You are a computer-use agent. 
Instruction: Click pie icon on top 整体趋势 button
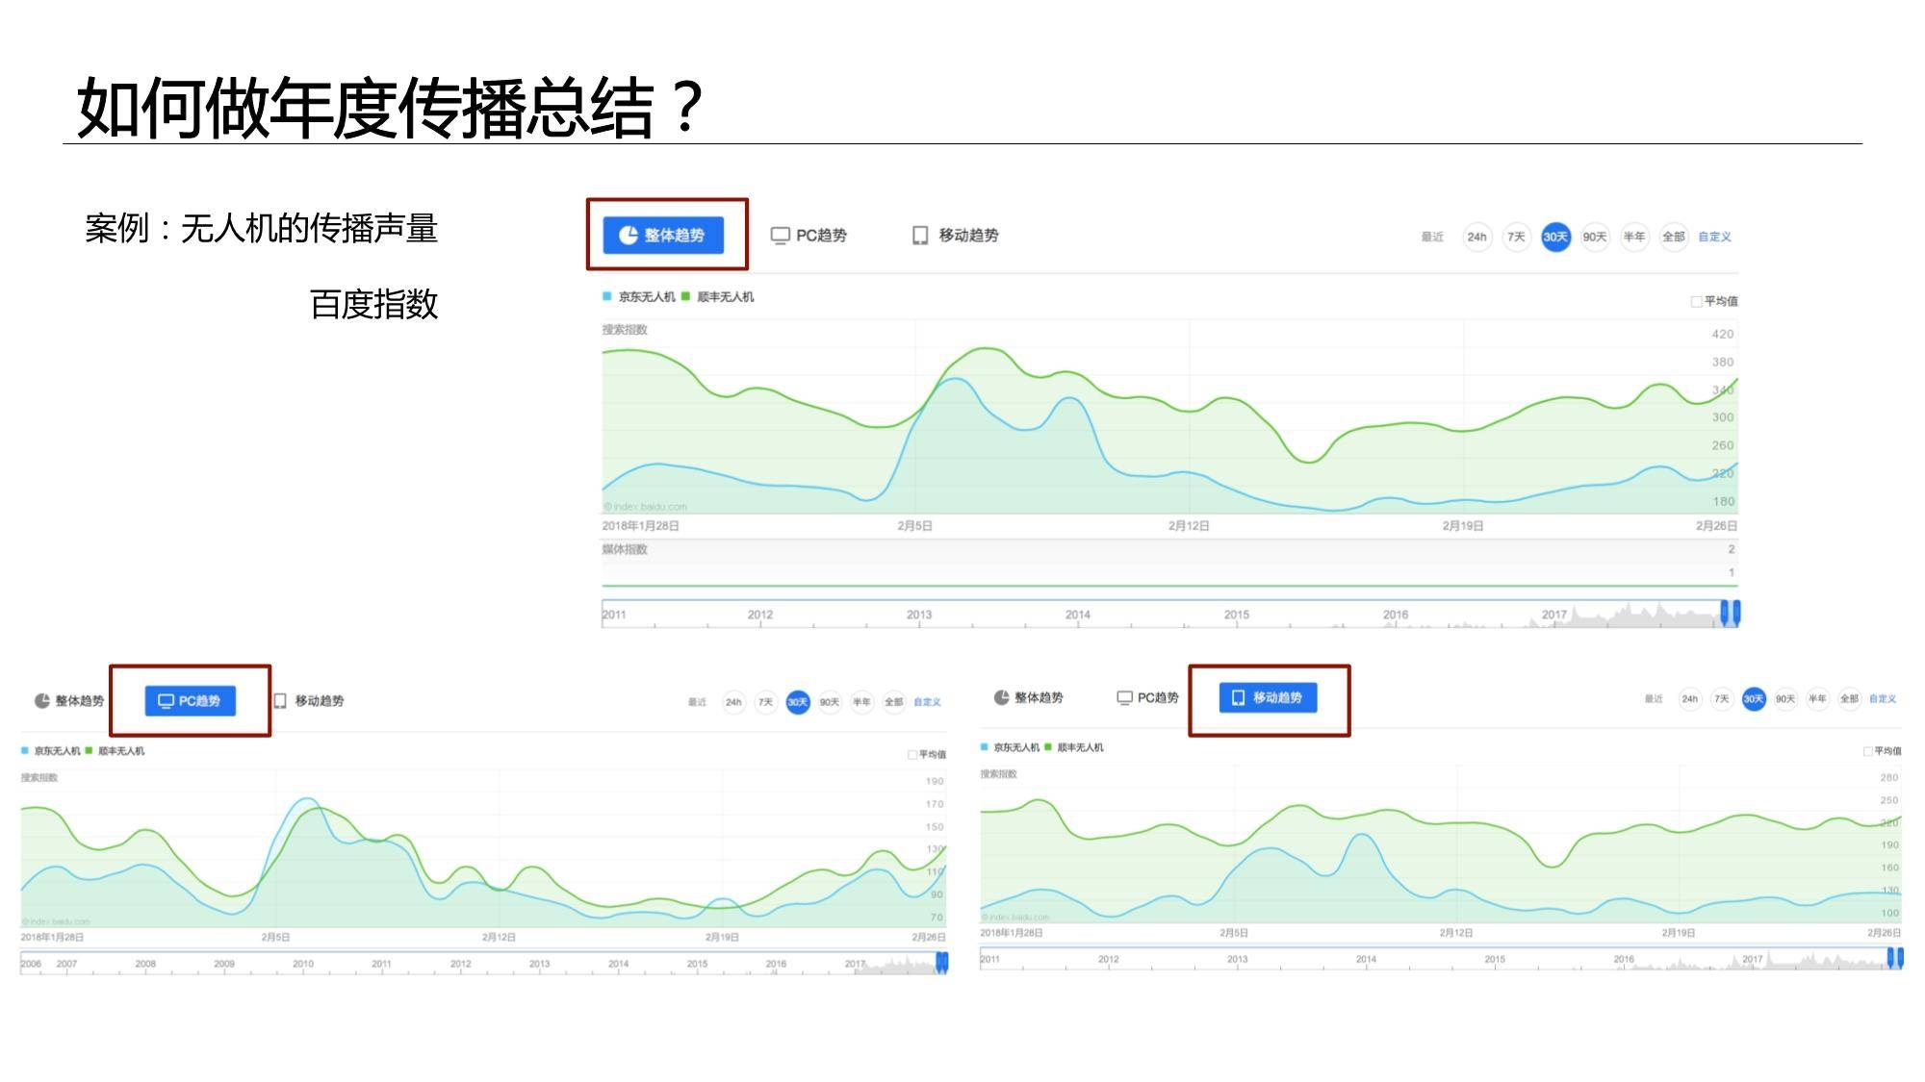tap(629, 235)
